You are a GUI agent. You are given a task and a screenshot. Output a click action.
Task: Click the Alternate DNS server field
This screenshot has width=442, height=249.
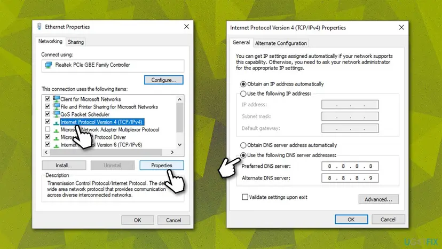tap(350, 178)
